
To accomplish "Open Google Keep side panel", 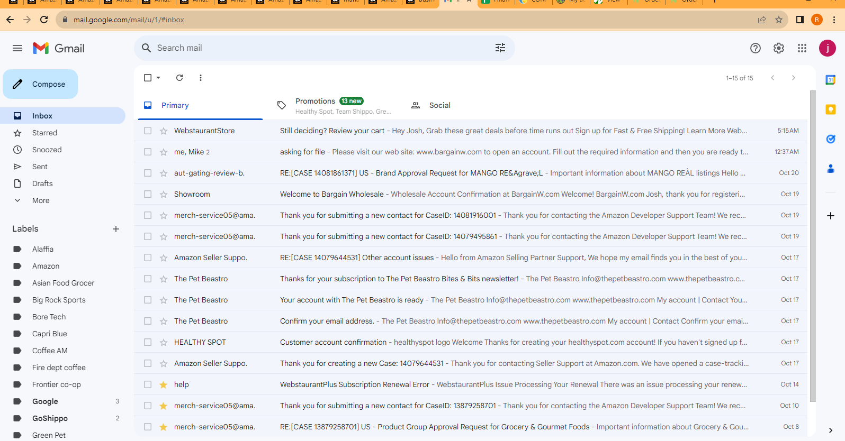I will [x=831, y=109].
